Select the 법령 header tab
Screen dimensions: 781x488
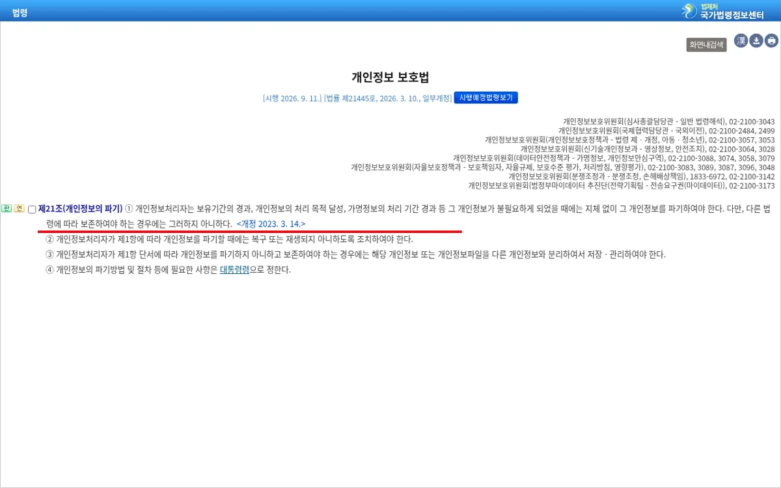[20, 12]
